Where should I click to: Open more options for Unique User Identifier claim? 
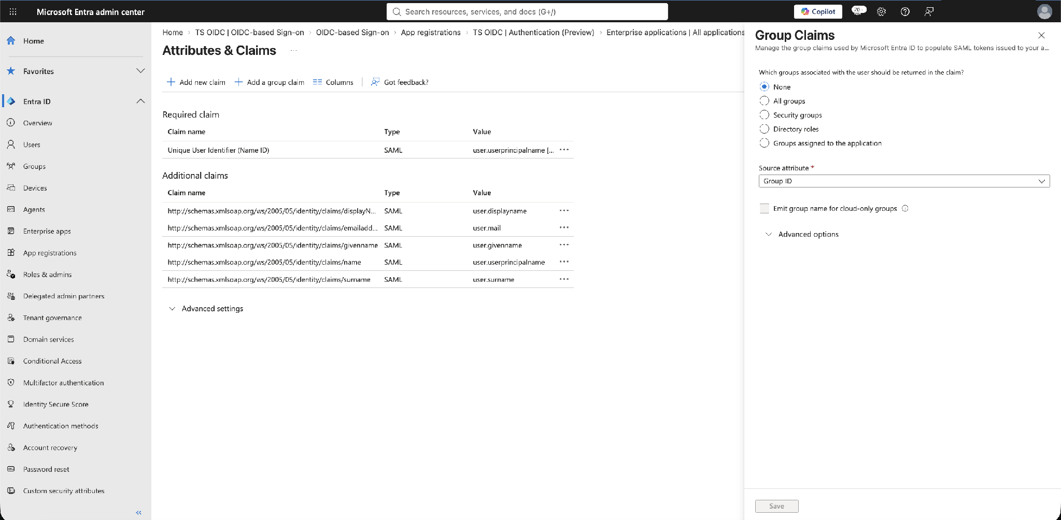[x=564, y=150]
